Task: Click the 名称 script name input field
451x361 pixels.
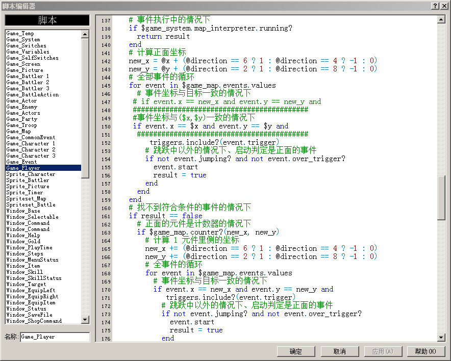Action: point(55,337)
